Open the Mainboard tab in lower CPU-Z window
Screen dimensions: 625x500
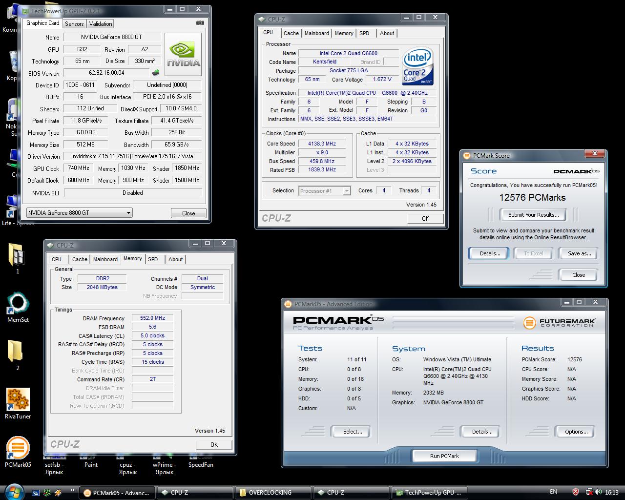click(105, 259)
